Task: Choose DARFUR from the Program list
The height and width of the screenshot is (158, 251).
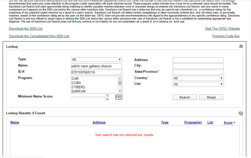Action: [78, 91]
